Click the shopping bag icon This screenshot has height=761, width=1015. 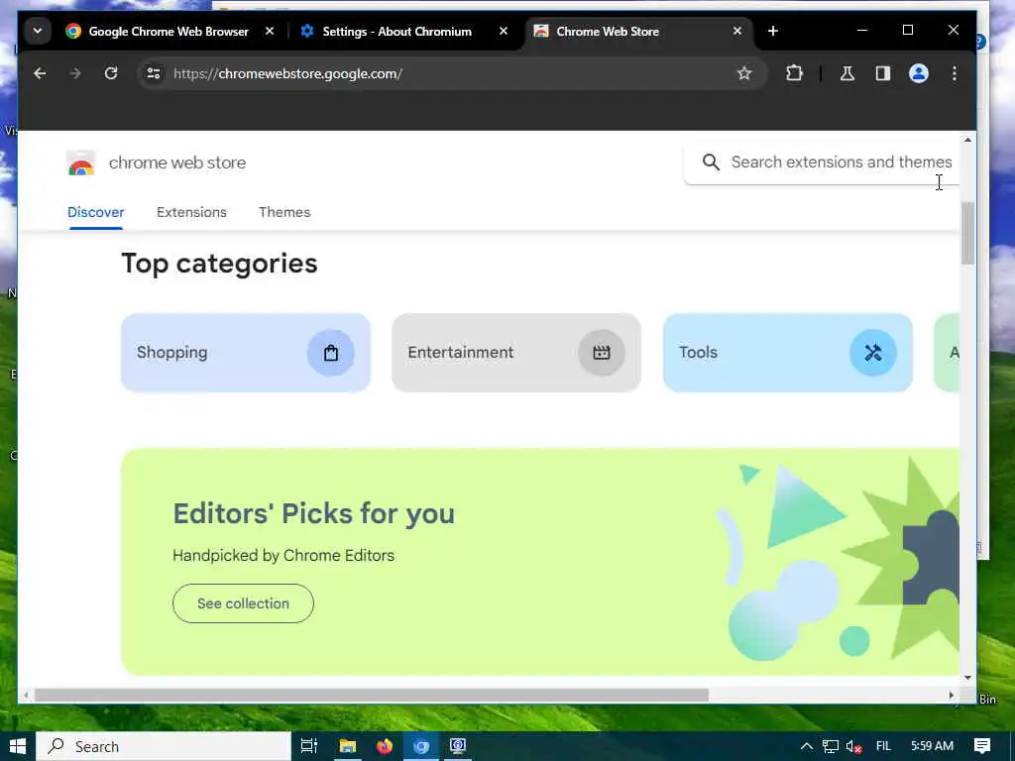tap(331, 353)
